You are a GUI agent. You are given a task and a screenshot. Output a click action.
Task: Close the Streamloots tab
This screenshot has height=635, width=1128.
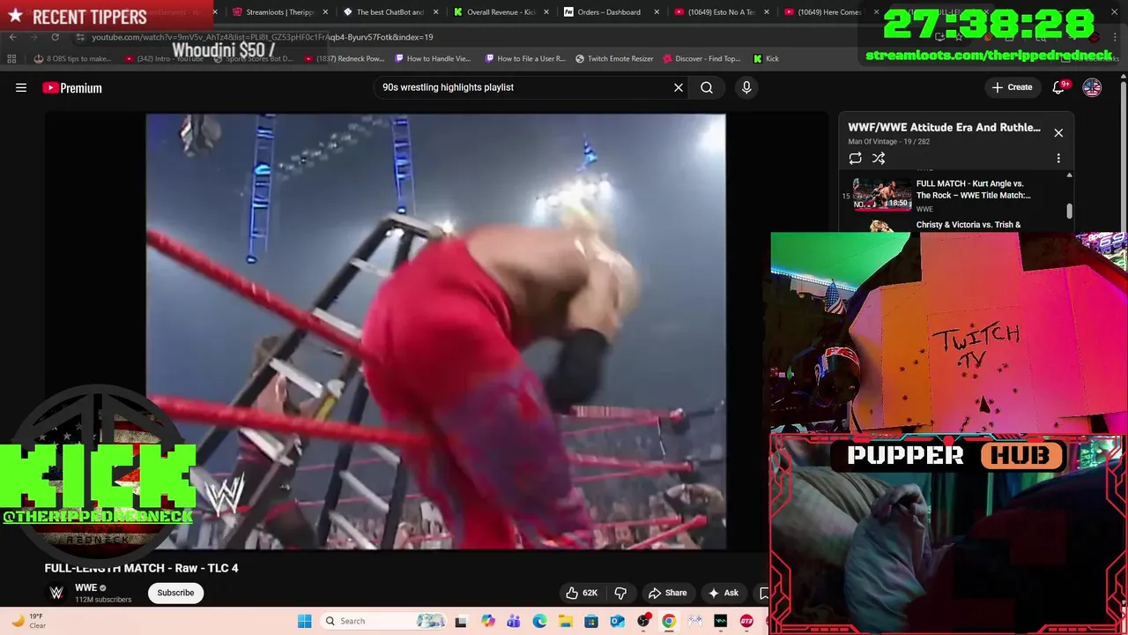click(325, 12)
